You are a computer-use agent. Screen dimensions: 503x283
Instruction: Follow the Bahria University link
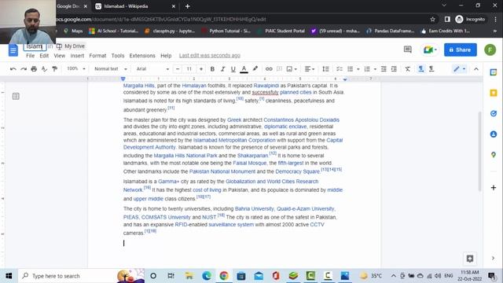pyautogui.click(x=254, y=209)
